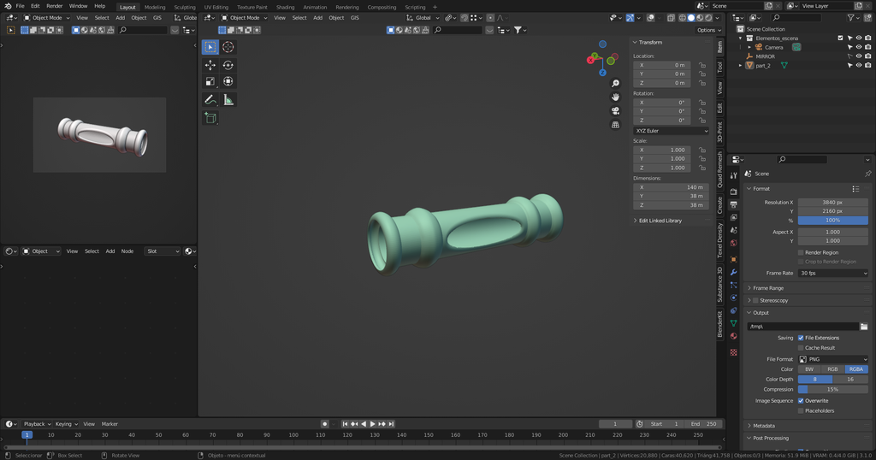
Task: Adjust the Compression 15% slider
Action: [x=833, y=389]
